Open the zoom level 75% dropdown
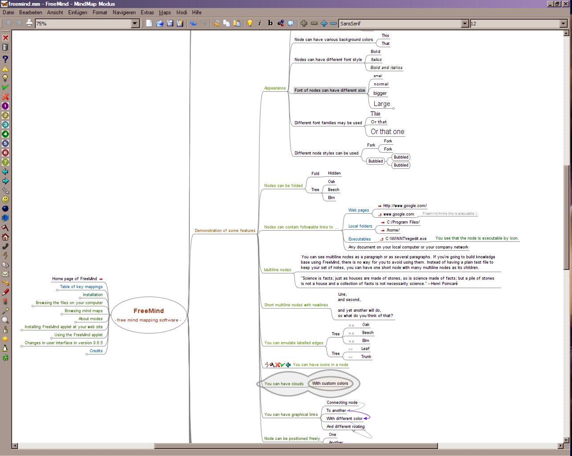Screen dimensions: 572x456 point(135,23)
